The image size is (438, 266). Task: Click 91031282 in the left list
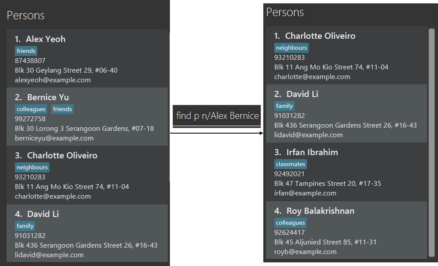30,236
